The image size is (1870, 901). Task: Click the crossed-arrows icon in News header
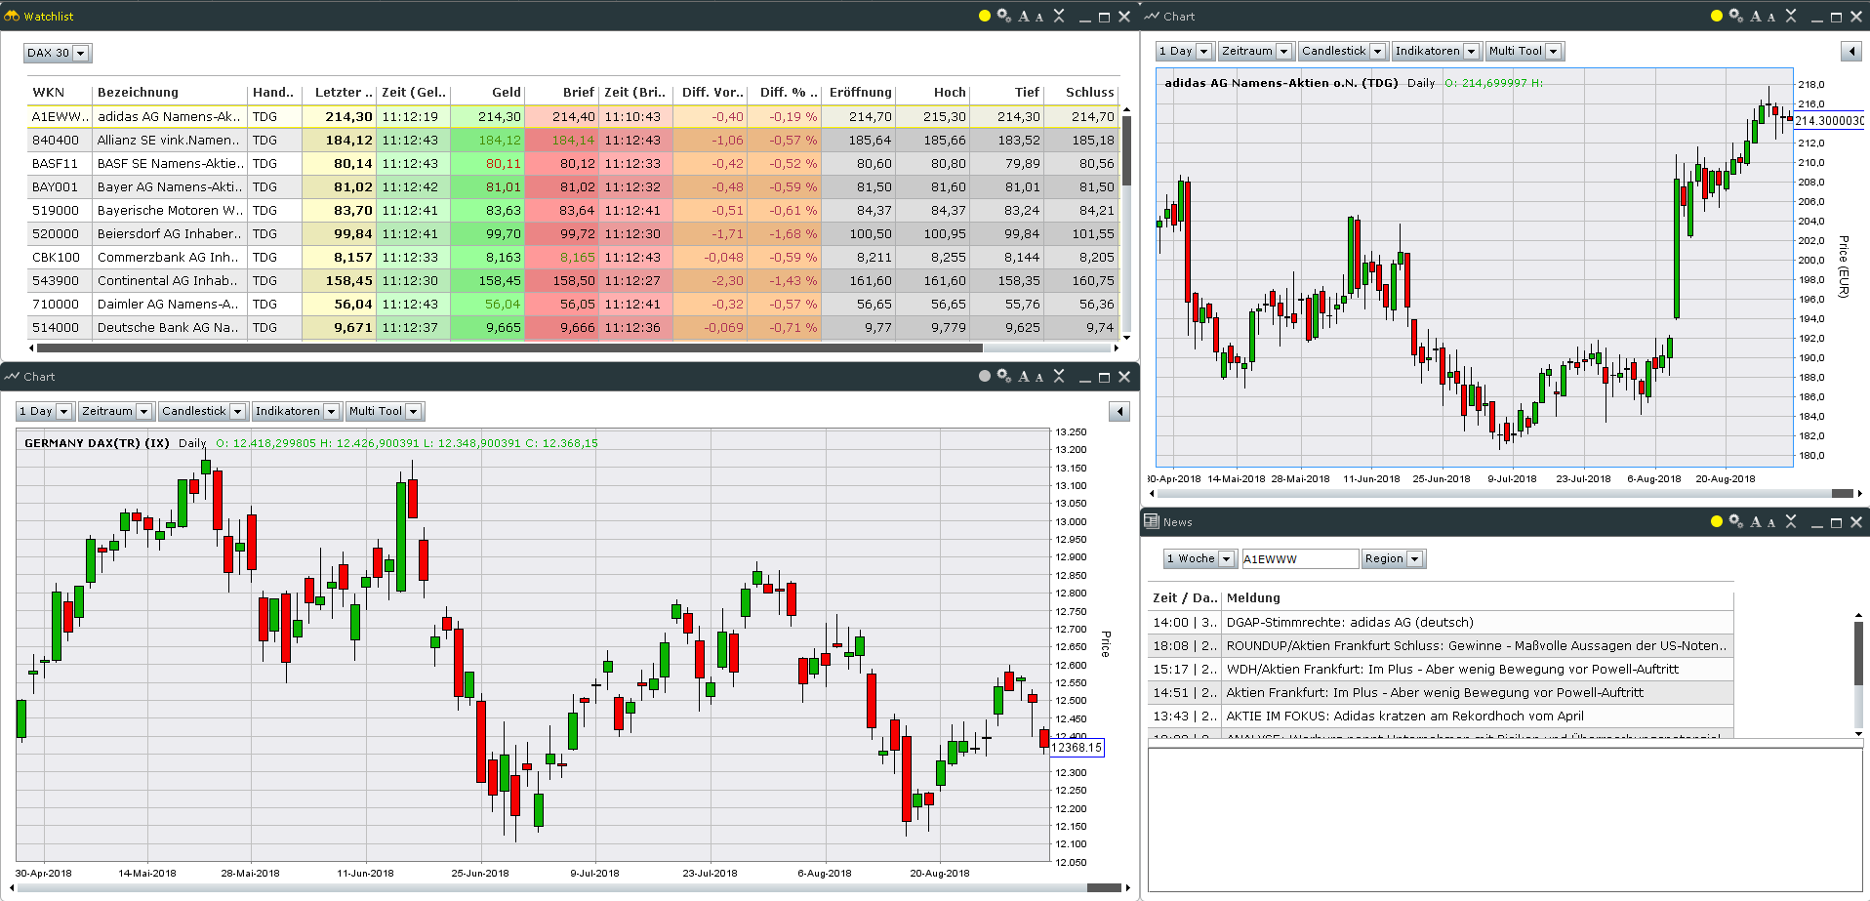[1791, 521]
